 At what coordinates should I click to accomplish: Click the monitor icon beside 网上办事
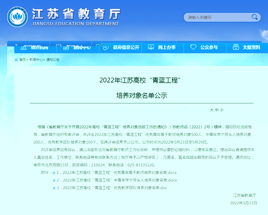coord(151,47)
